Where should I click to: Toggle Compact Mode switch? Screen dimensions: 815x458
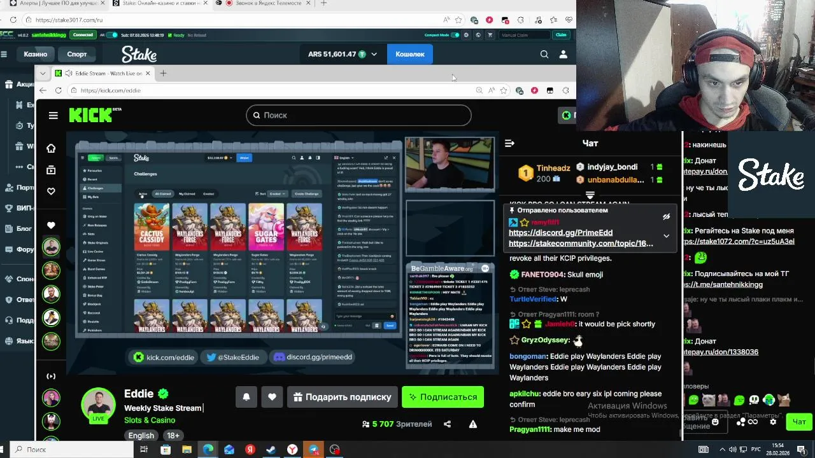(455, 35)
